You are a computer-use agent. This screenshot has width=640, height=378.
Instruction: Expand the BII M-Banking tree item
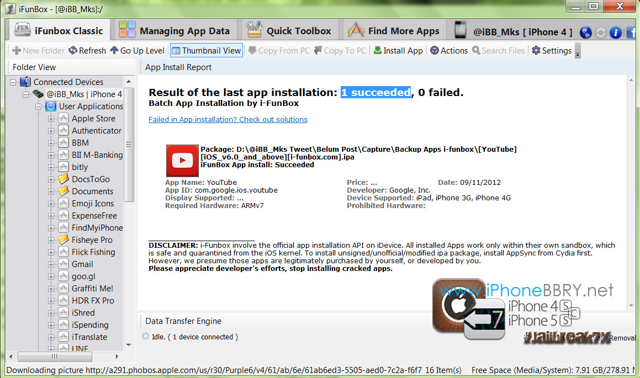51,155
